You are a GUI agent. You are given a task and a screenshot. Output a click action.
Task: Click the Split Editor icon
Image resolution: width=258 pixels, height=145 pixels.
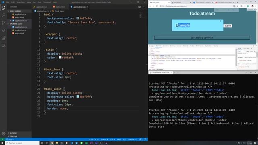click(x=139, y=7)
